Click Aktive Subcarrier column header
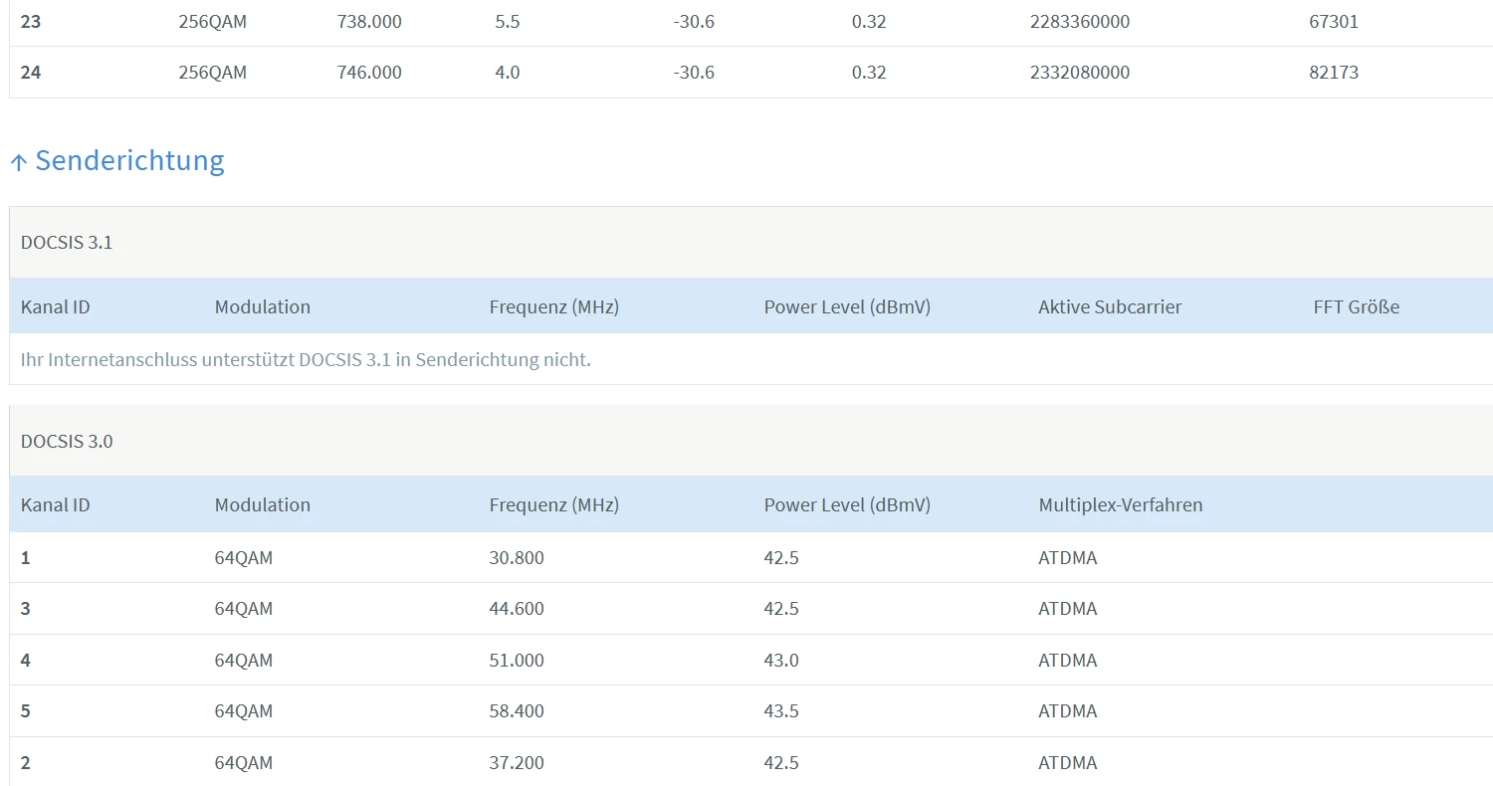Screen dimensions: 1493x786 click(x=1110, y=306)
